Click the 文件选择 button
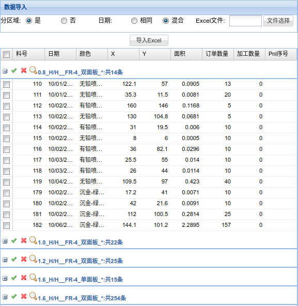The width and height of the screenshot is (298, 306). click(278, 21)
